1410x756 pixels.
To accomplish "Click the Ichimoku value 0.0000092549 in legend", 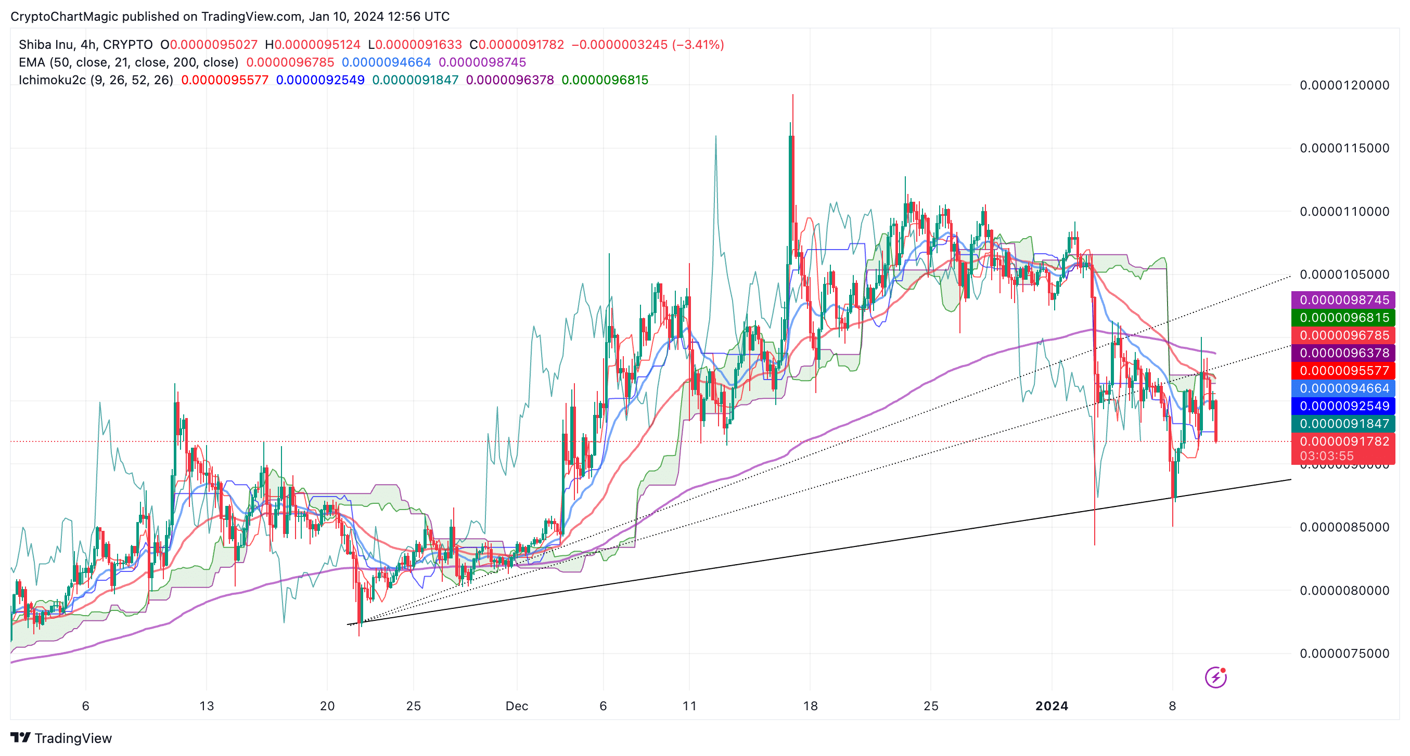I will click(x=320, y=80).
